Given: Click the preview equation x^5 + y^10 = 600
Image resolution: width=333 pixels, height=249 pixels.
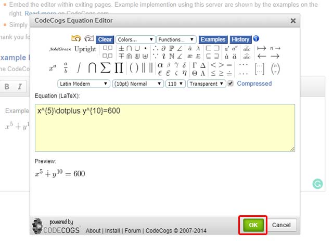Looking at the screenshot, I should pos(60,173).
